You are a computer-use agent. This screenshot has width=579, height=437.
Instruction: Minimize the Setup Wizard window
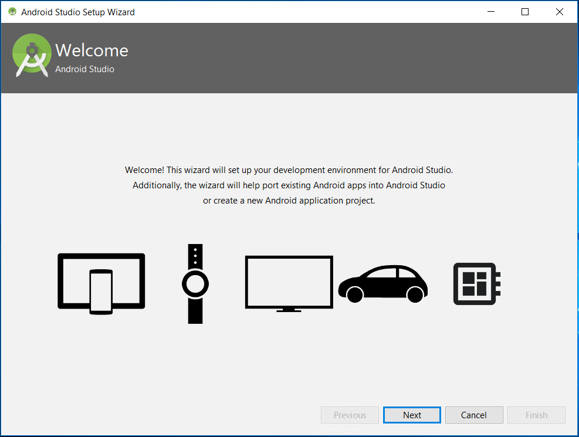pyautogui.click(x=491, y=12)
